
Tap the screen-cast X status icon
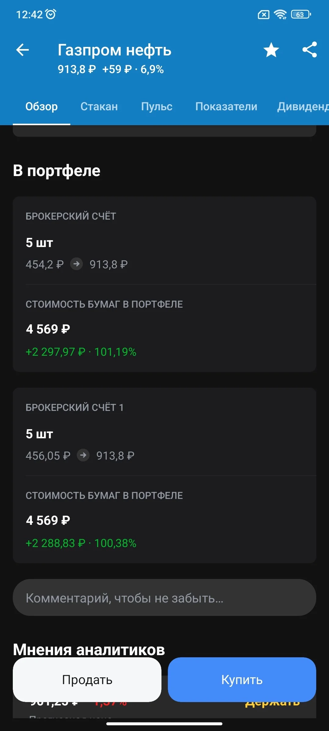coord(264,14)
